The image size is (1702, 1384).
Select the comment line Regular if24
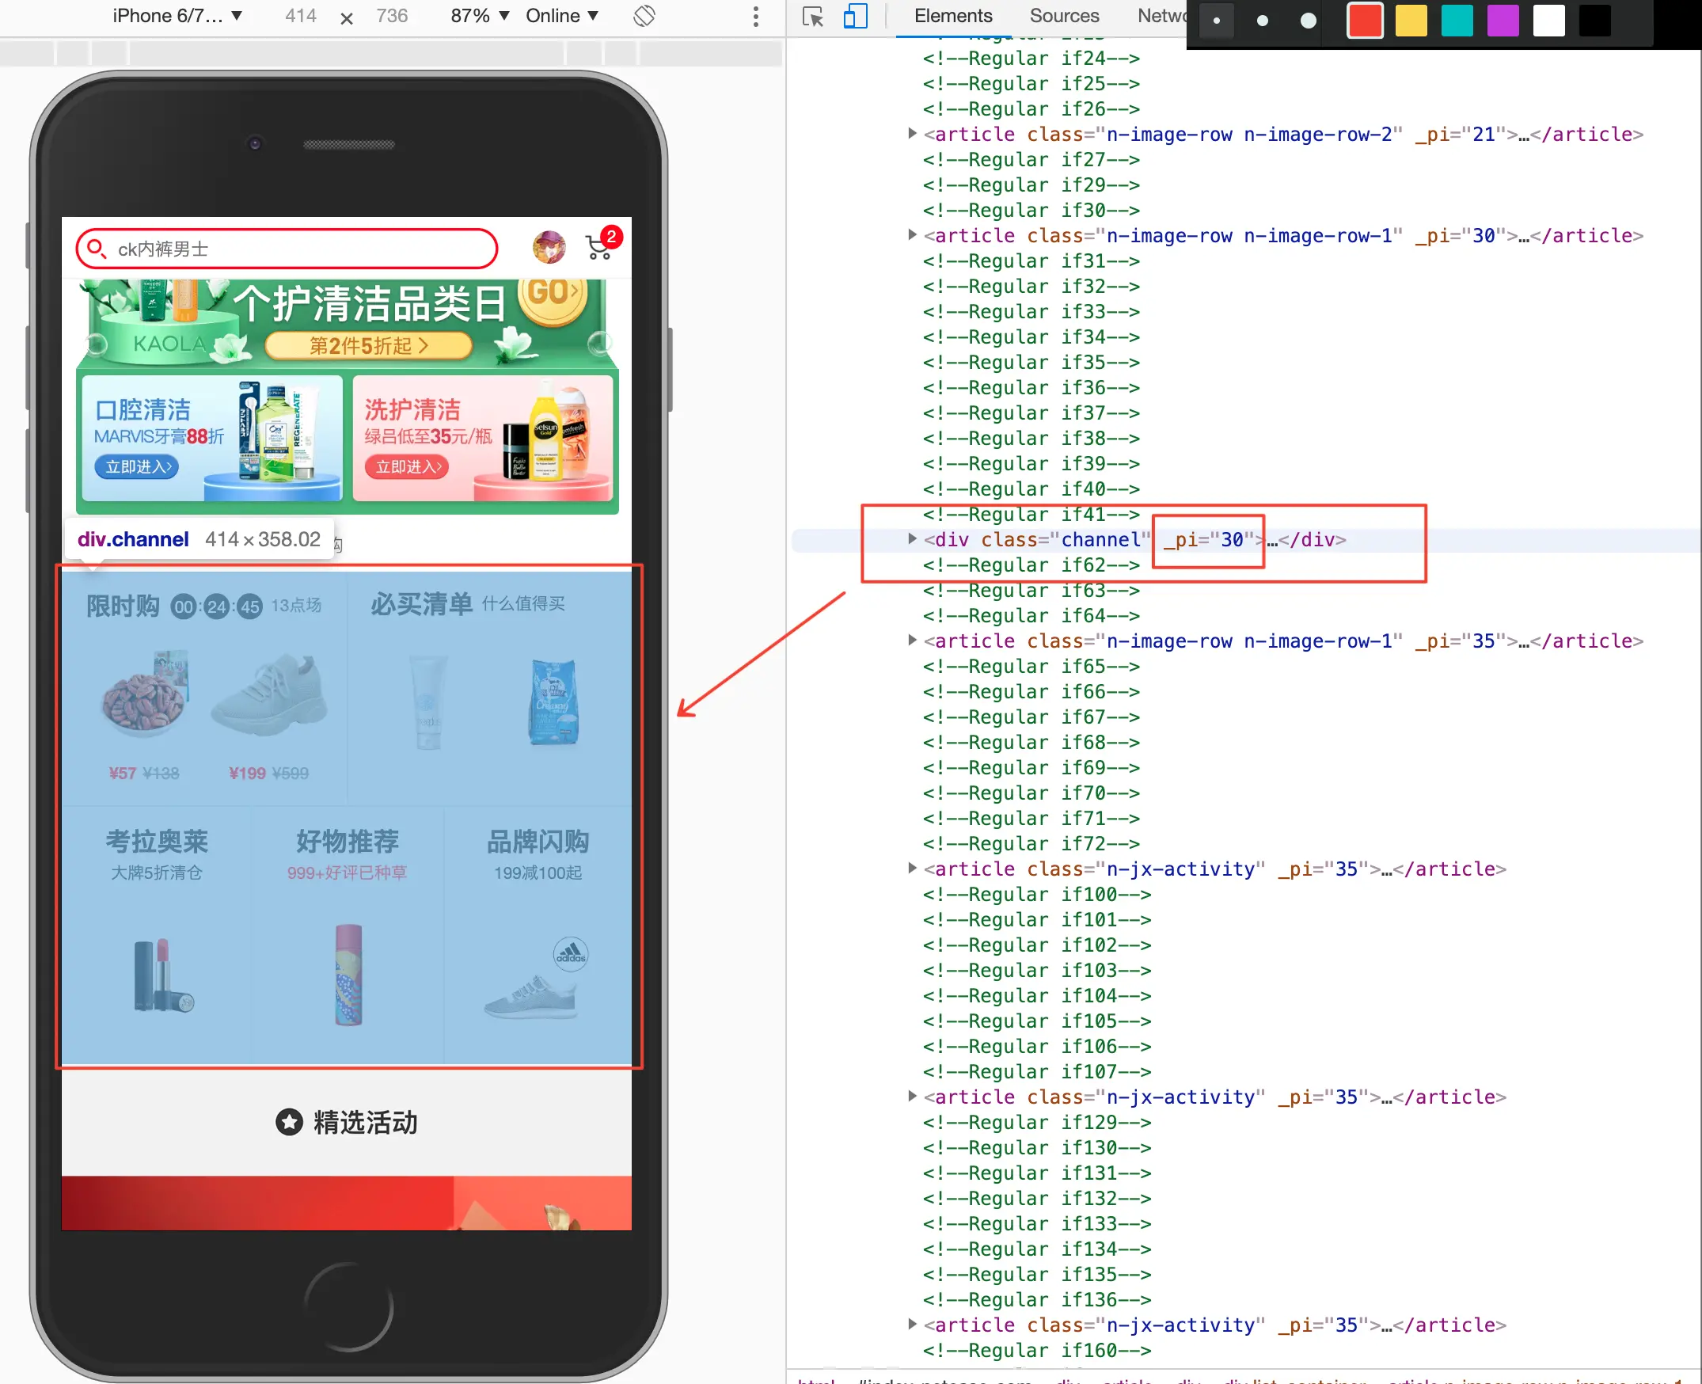point(1031,59)
